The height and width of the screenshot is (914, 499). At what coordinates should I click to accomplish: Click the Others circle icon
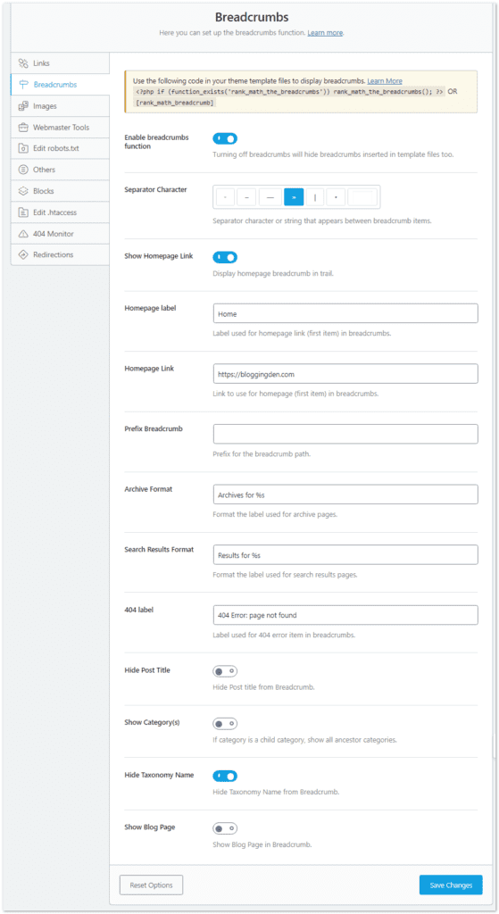(23, 170)
